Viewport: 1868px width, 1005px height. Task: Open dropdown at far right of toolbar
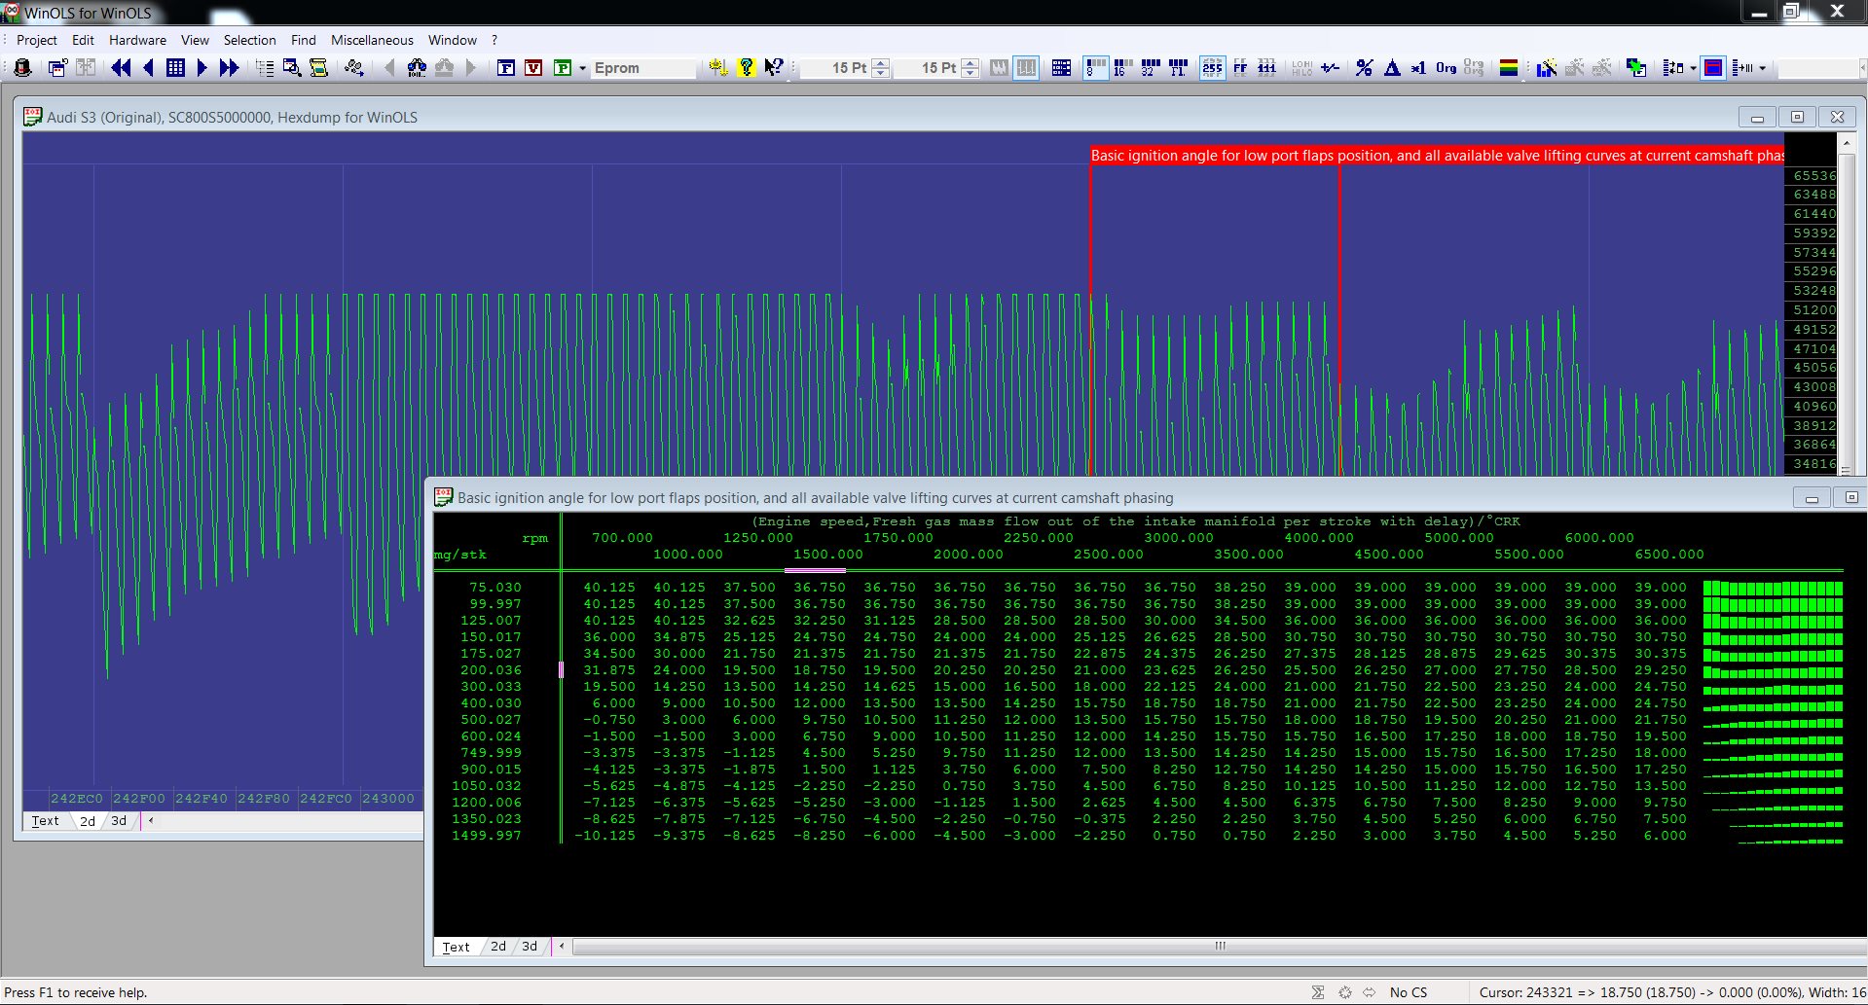click(x=1762, y=68)
